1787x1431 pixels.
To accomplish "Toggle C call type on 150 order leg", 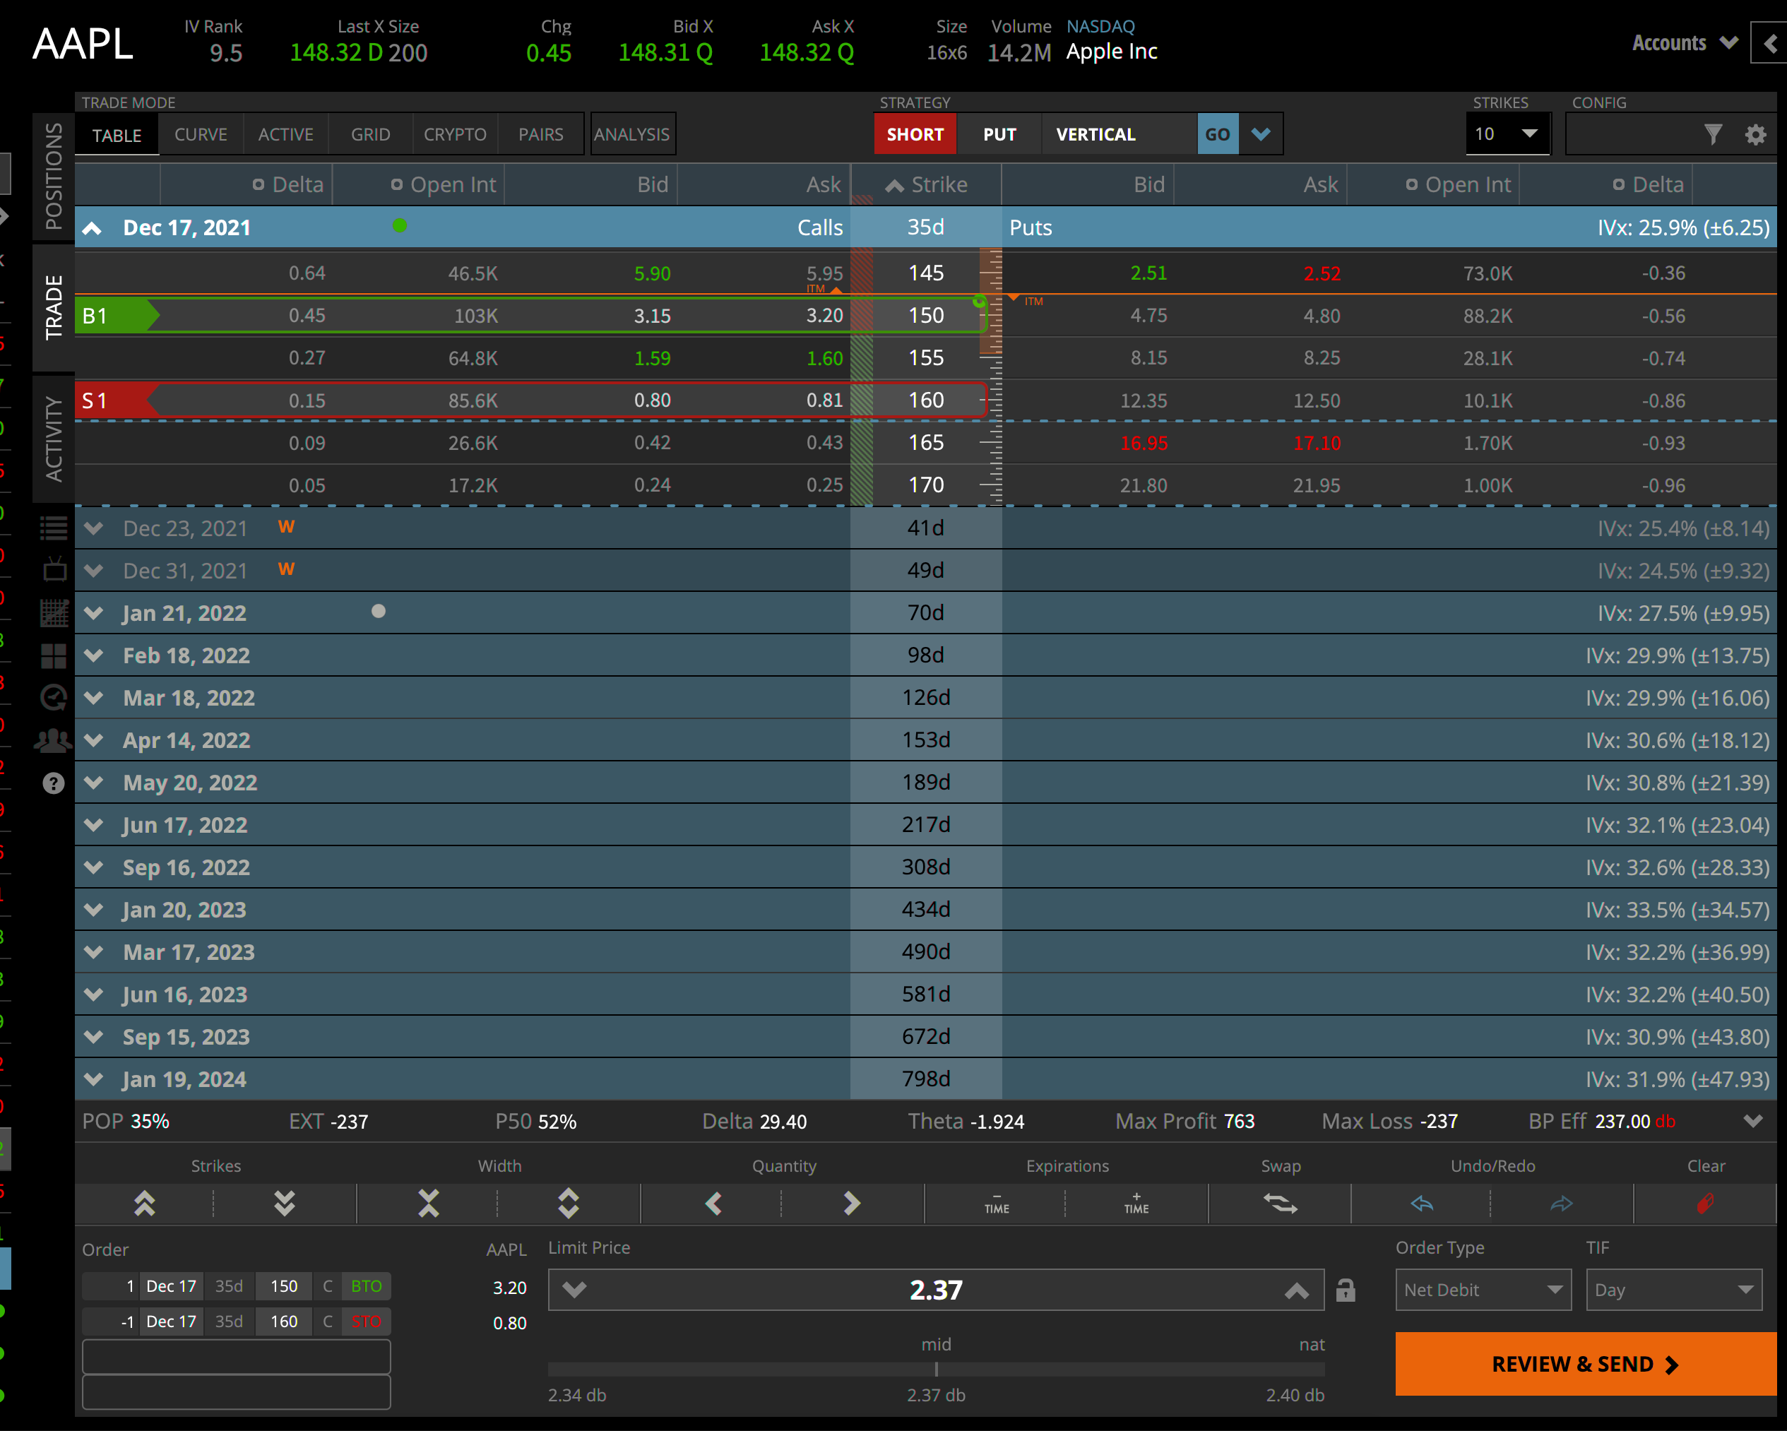I will click(328, 1286).
